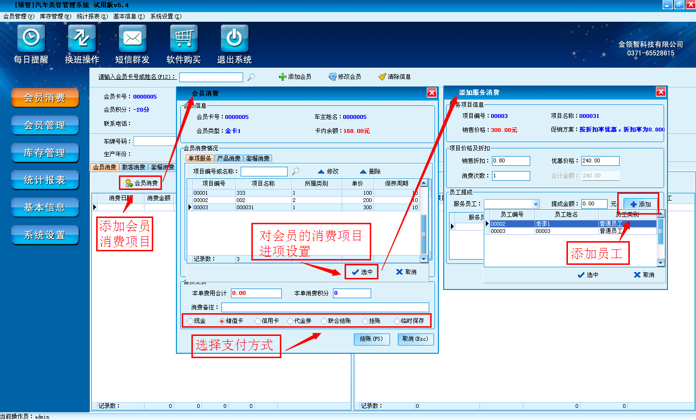The height and width of the screenshot is (420, 696).
Task: Open the 每日提醒 daily reminder icon
Action: pyautogui.click(x=31, y=38)
